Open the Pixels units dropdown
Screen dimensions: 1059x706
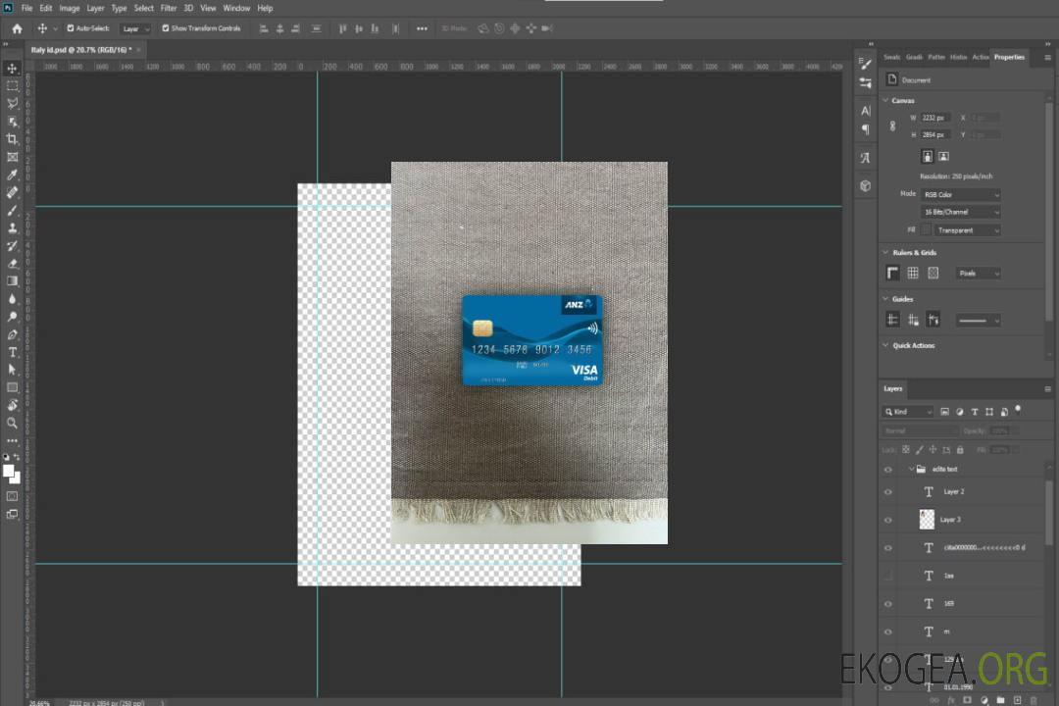(x=978, y=274)
